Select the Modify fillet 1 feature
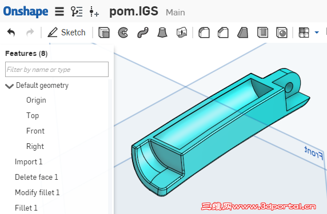Screen dimensions: 327x214 [37, 192]
